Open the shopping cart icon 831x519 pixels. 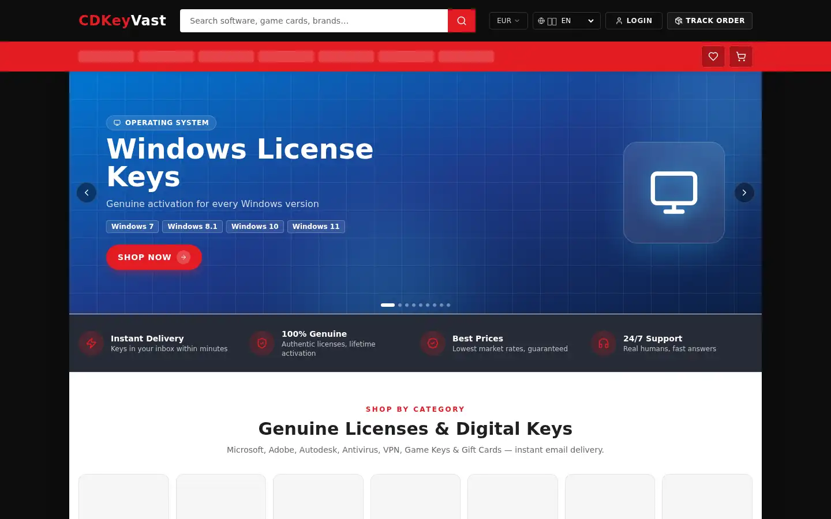click(x=741, y=57)
